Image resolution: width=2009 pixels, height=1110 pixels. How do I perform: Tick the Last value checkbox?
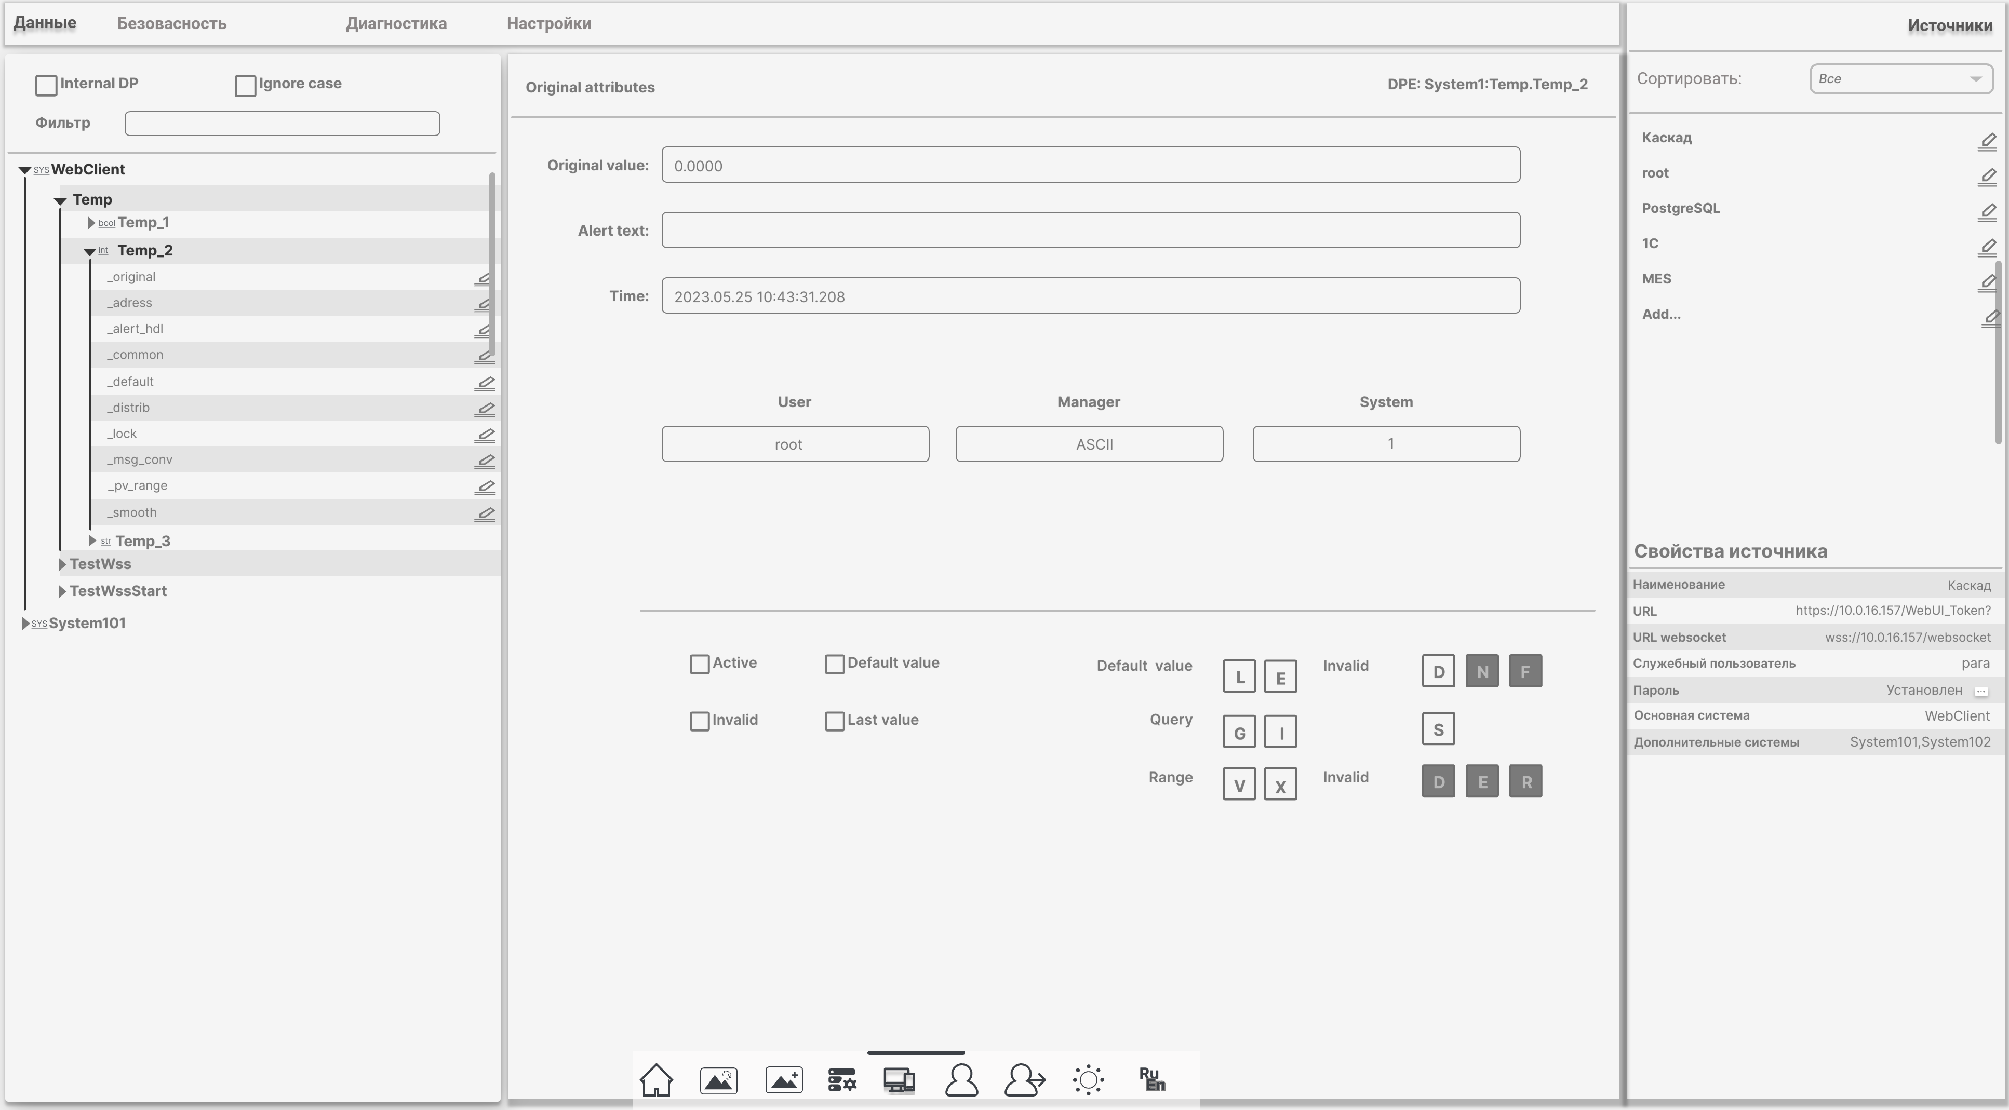pyautogui.click(x=835, y=721)
